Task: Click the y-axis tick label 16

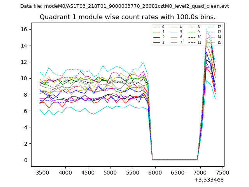Action: (x=23, y=29)
